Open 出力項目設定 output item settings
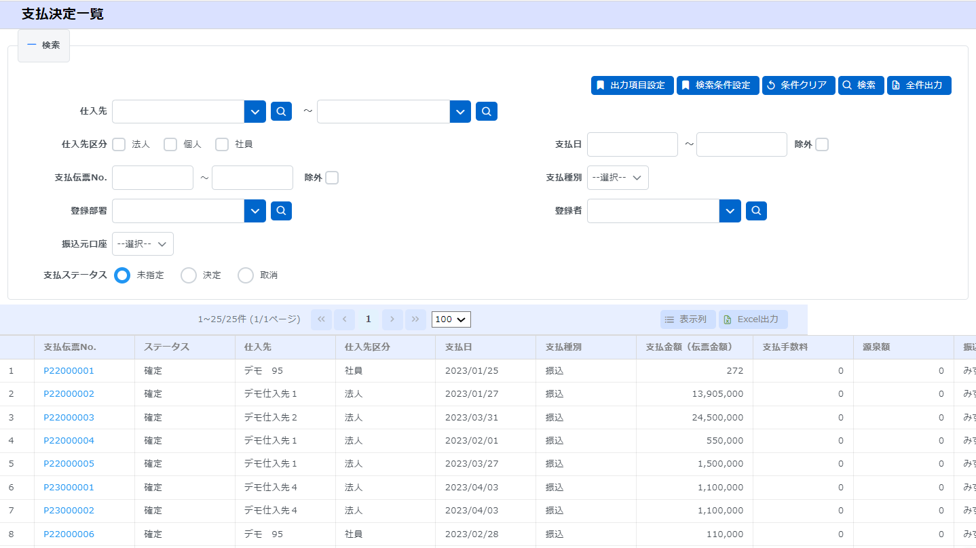The image size is (976, 548). [x=633, y=85]
